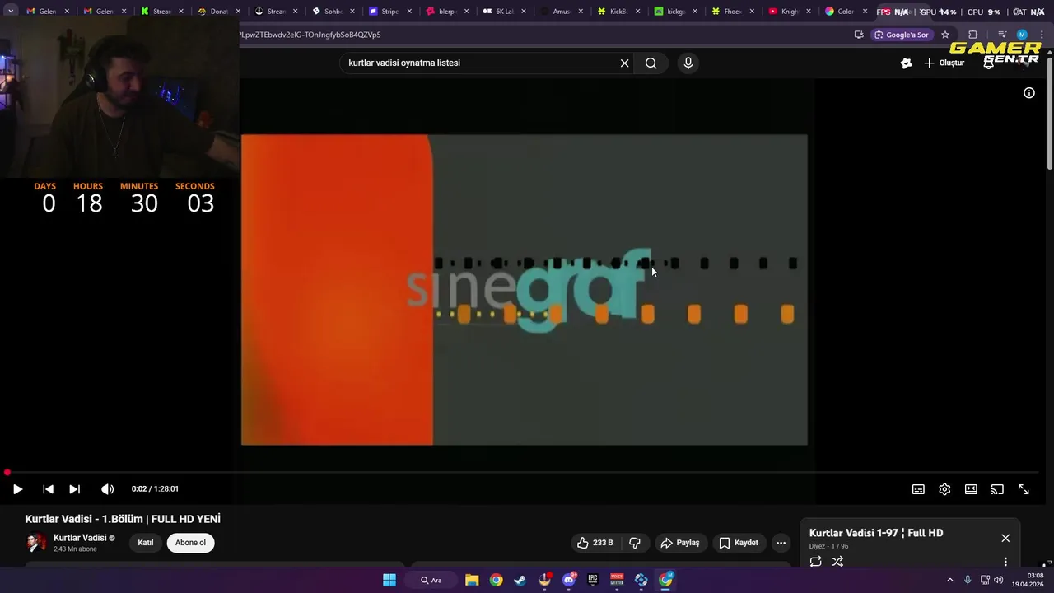Switch to the 'Stripe' browser tab
1054x593 pixels.
(388, 12)
